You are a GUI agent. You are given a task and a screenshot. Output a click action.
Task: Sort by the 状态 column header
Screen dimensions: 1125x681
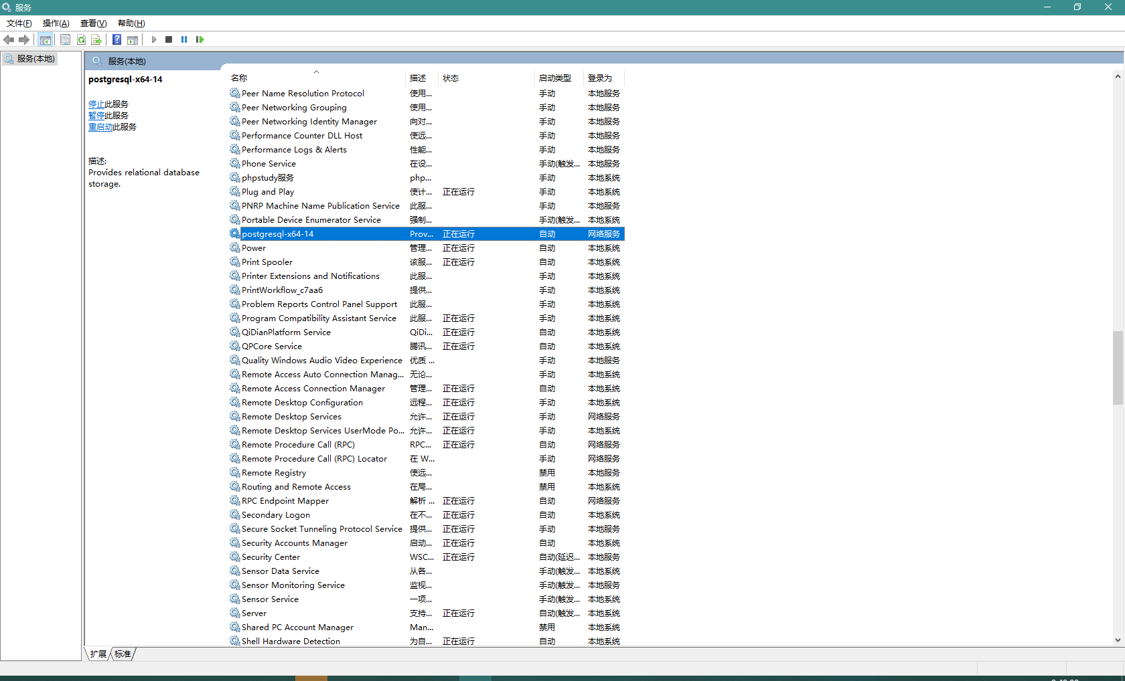click(x=487, y=78)
